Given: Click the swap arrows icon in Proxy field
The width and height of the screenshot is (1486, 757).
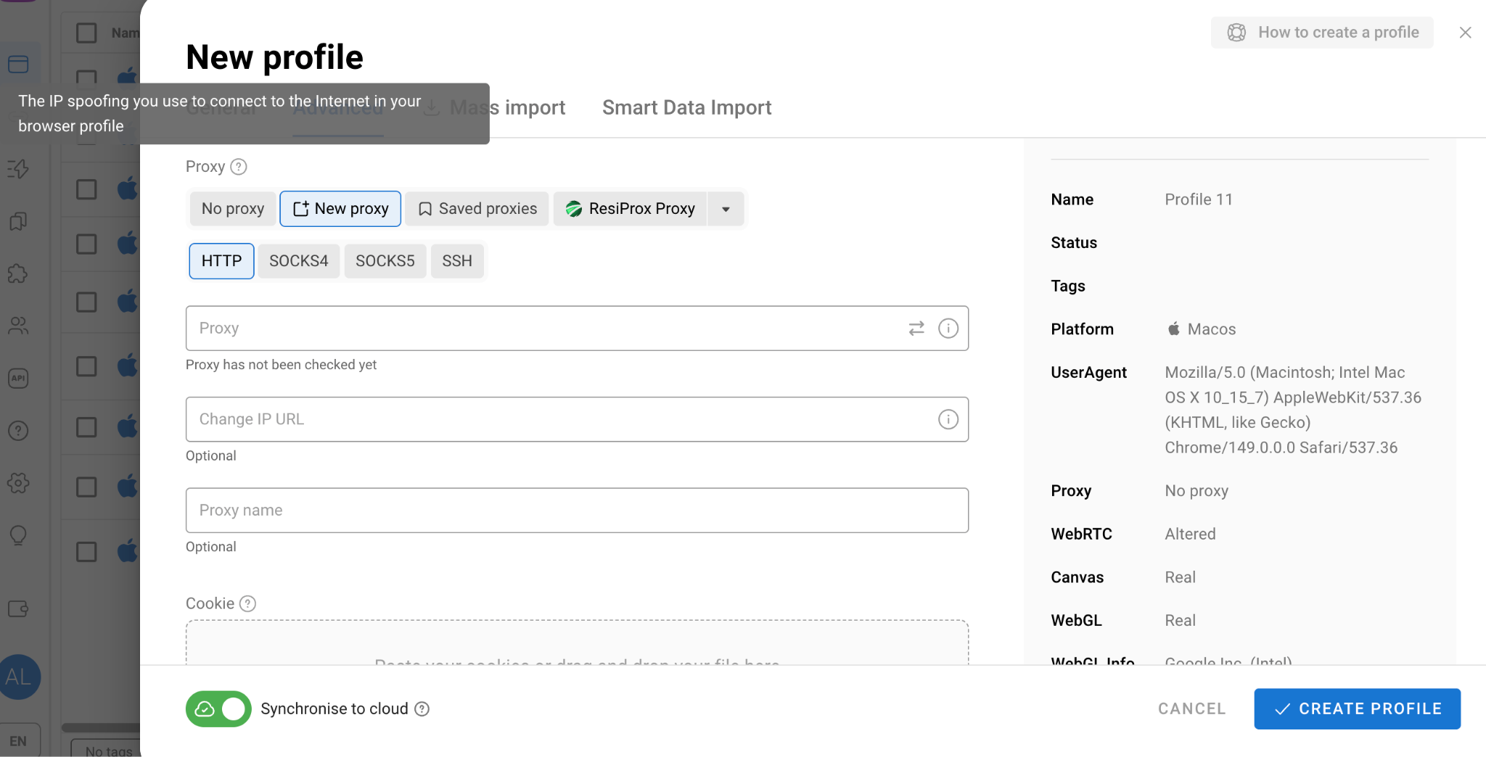Looking at the screenshot, I should (916, 328).
